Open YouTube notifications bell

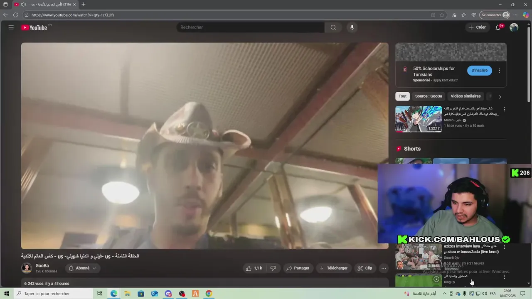(498, 27)
